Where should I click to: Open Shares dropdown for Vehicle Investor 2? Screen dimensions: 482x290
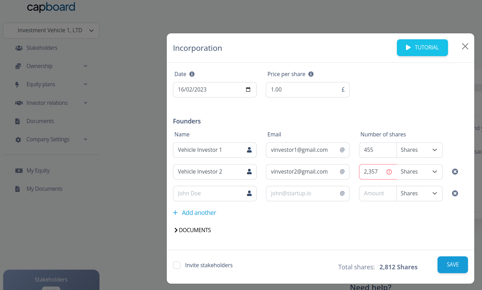tap(420, 171)
